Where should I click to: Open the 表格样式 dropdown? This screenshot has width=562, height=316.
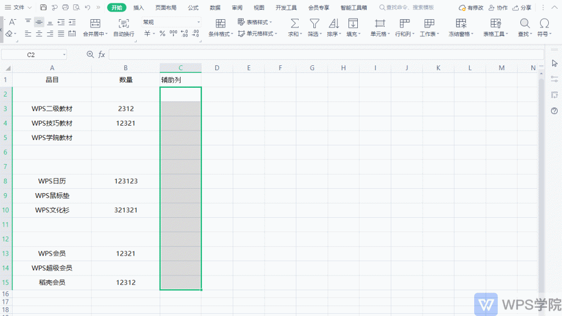(x=255, y=22)
